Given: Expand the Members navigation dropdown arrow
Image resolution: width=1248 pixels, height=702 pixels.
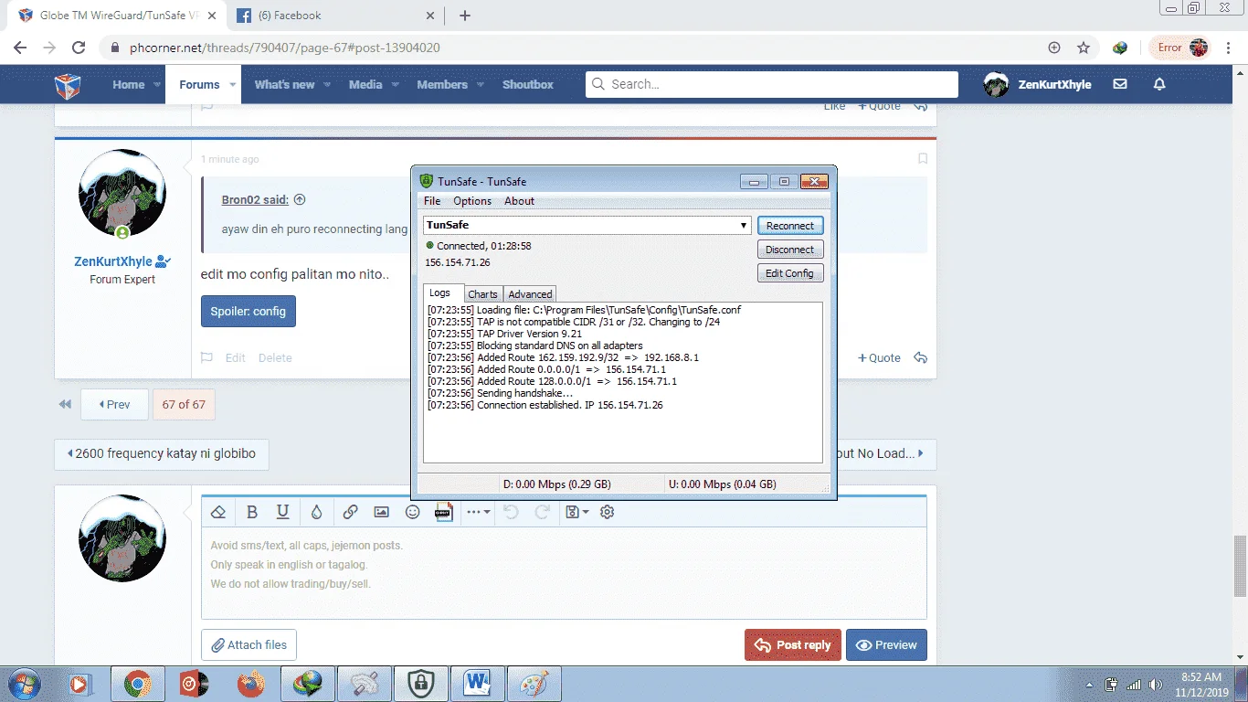Looking at the screenshot, I should click(x=480, y=85).
